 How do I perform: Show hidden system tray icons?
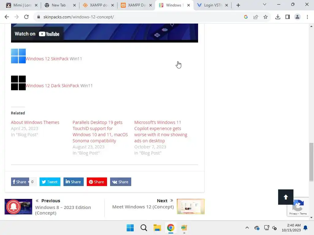point(247,228)
